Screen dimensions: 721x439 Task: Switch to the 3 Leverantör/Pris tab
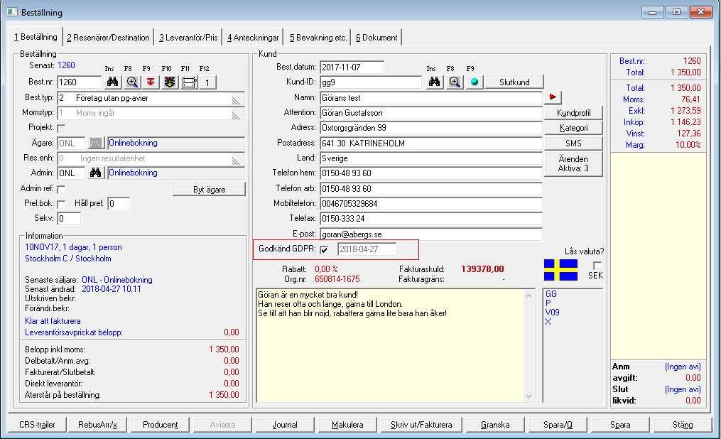[188, 38]
